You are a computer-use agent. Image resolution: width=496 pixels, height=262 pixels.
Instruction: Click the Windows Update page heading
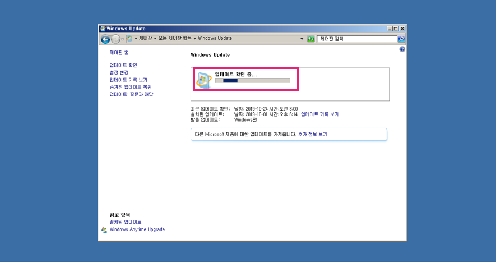click(210, 55)
